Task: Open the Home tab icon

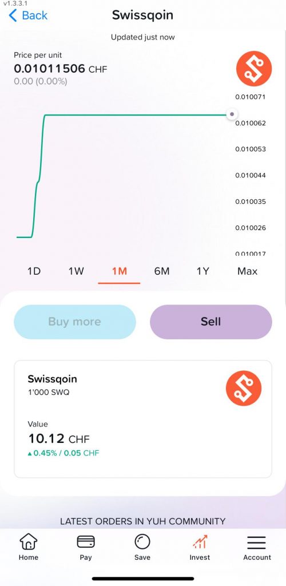Action: 29,541
